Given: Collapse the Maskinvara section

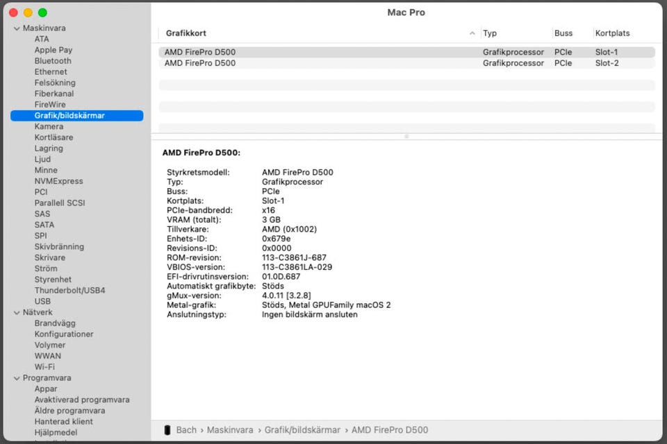Looking at the screenshot, I should 17,28.
